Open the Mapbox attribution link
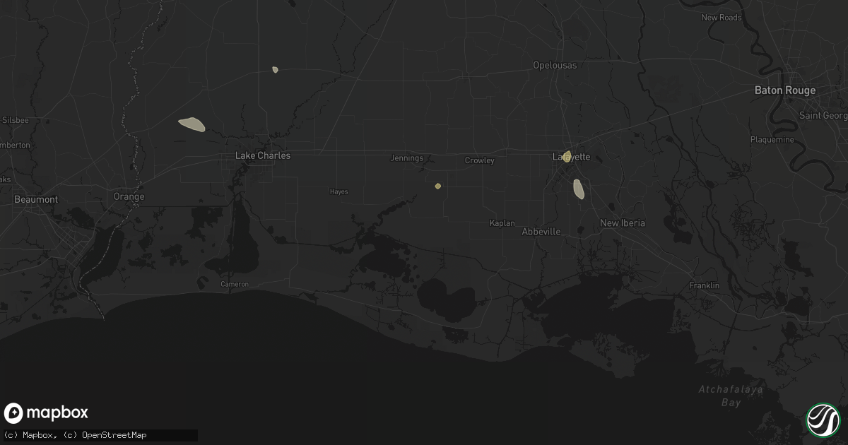The image size is (848, 445). [31, 435]
